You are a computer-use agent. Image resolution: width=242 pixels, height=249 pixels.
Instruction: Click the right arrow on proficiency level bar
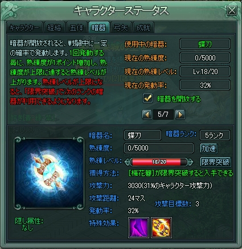point(190,162)
